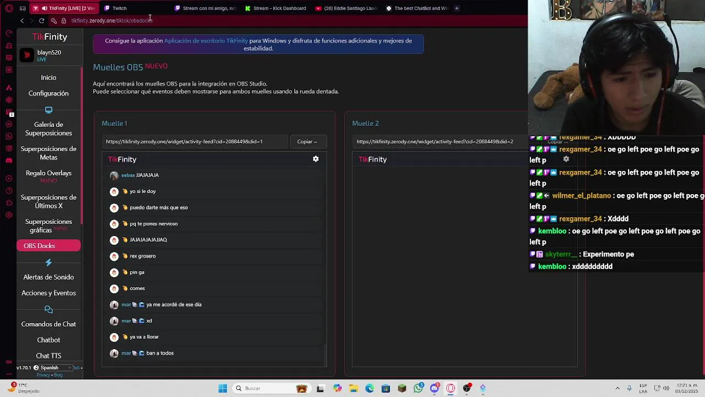
Task: Open File Explorer from taskbar
Action: (x=353, y=388)
